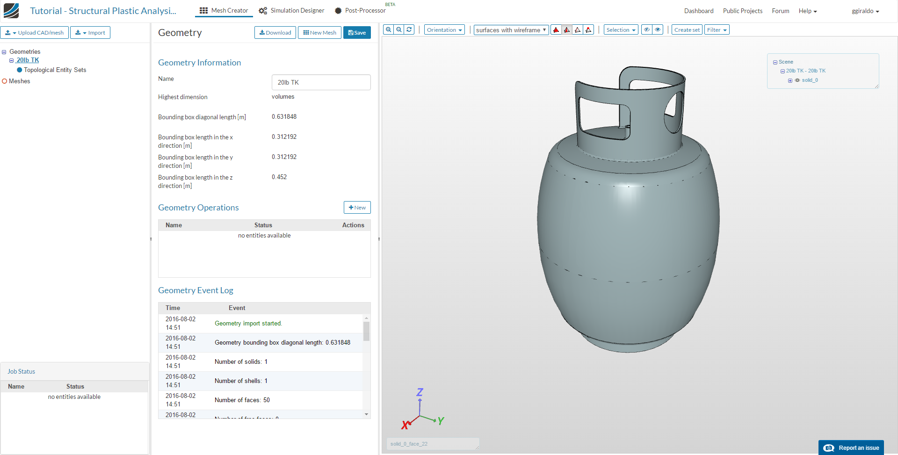
Task: Click the Save geometry button
Action: 357,33
